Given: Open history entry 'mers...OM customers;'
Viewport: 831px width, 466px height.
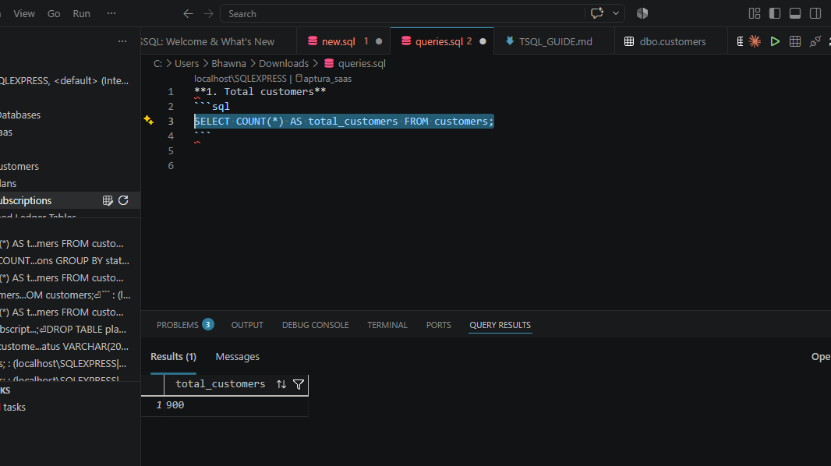Looking at the screenshot, I should pos(65,295).
